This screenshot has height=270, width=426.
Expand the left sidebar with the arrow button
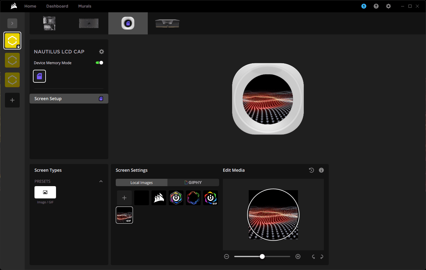[x=12, y=23]
